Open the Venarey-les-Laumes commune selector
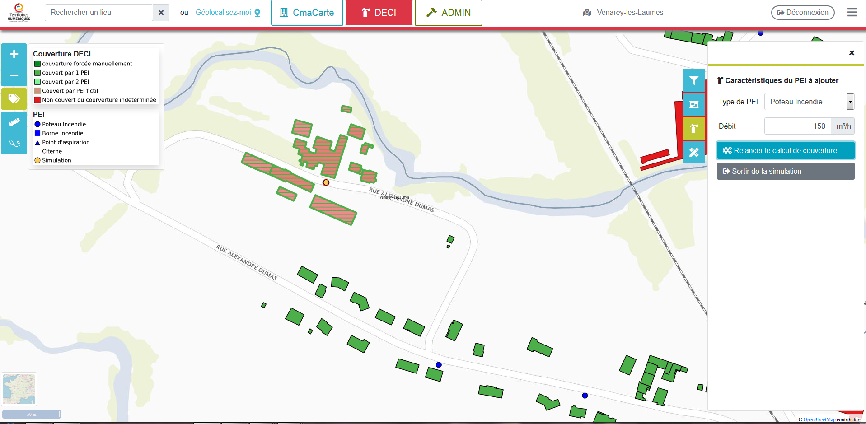 [x=623, y=13]
